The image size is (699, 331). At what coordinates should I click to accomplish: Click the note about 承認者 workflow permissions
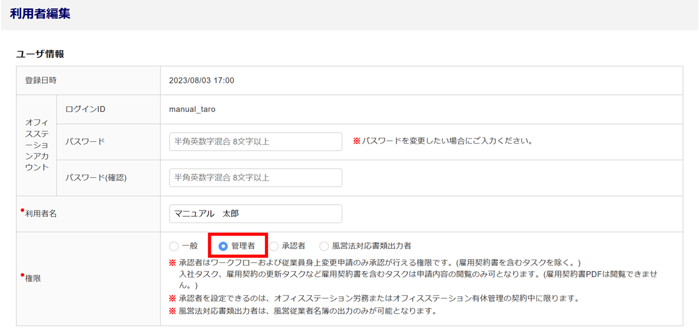(x=377, y=263)
